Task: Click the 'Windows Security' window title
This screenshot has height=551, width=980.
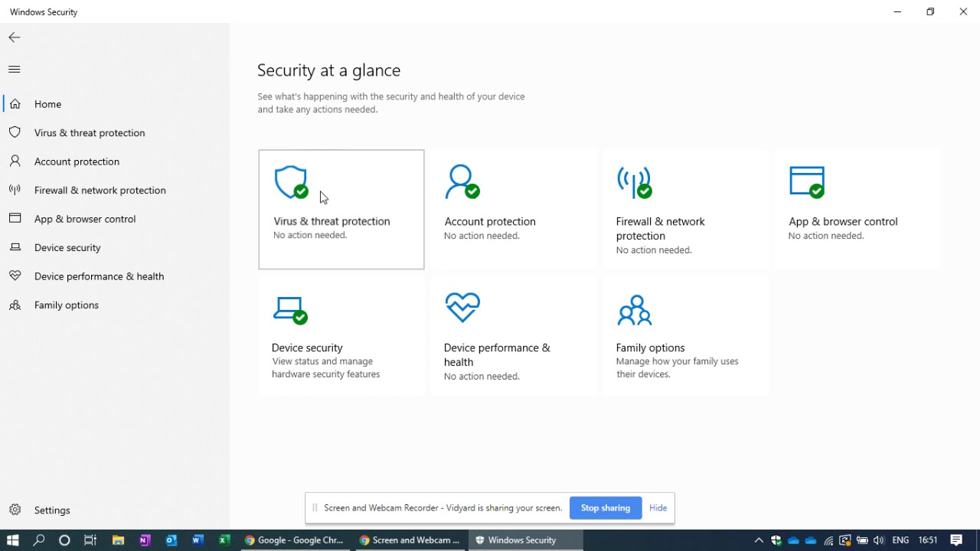Action: (x=44, y=12)
